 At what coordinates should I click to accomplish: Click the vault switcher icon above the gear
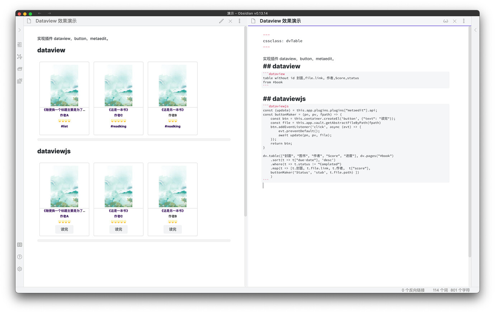pos(19,245)
